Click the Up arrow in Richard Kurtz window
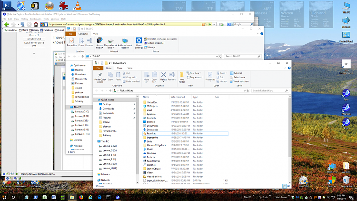The image size is (357, 201). [110, 90]
